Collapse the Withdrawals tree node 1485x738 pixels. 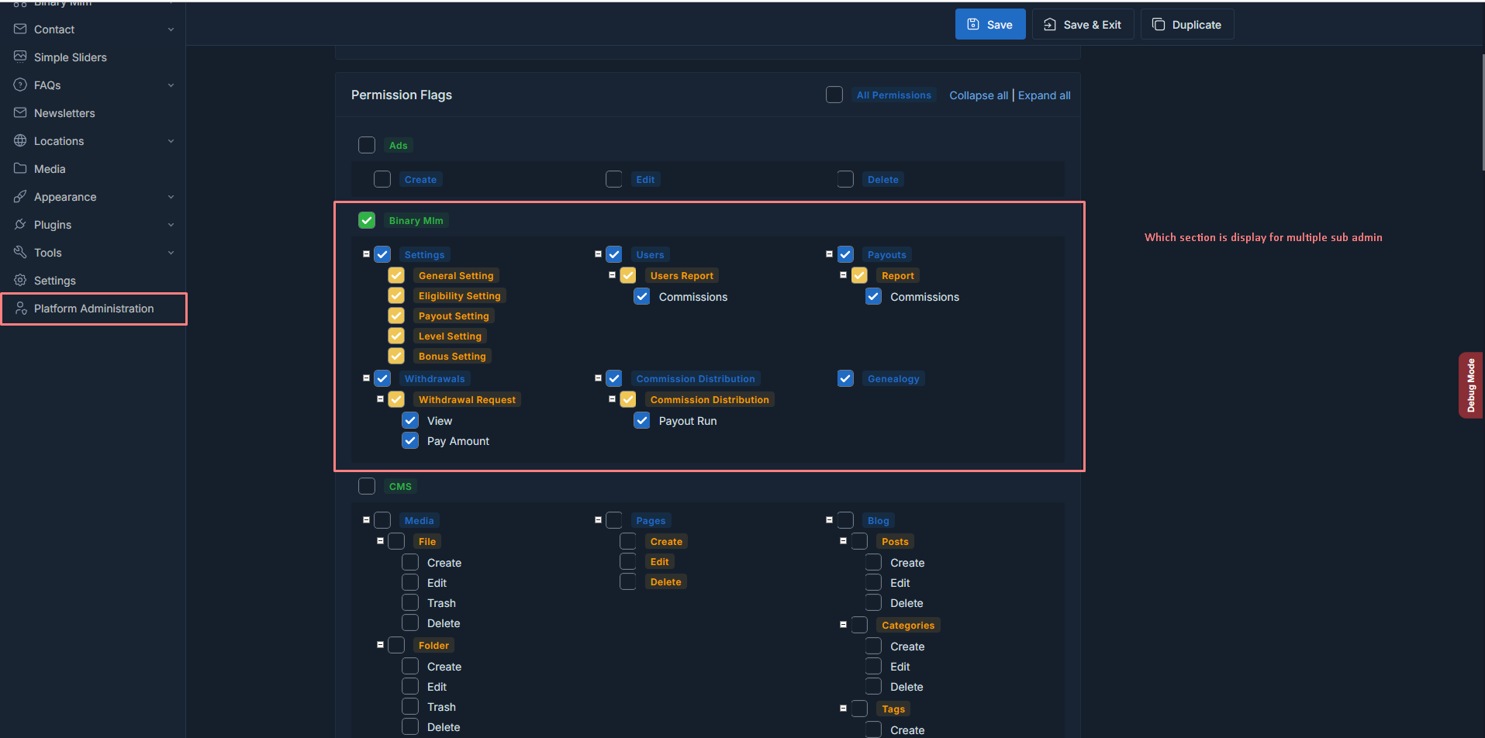click(366, 378)
